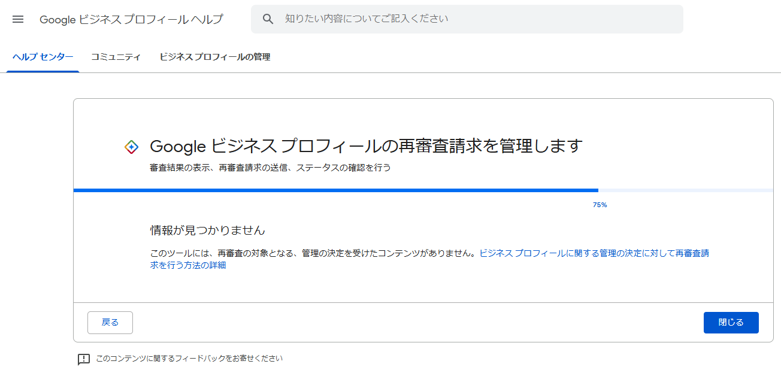The image size is (781, 367).
Task: Switch to the コミュニティ tab
Action: click(116, 57)
